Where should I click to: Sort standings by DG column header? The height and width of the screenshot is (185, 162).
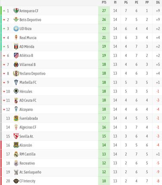[158, 3]
